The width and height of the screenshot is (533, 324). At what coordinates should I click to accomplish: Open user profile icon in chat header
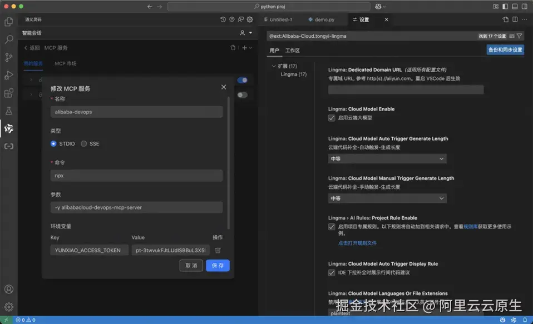242,33
